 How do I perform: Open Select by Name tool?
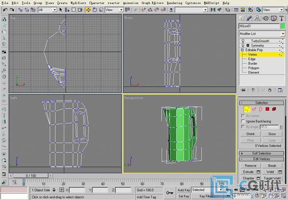click(67, 10)
